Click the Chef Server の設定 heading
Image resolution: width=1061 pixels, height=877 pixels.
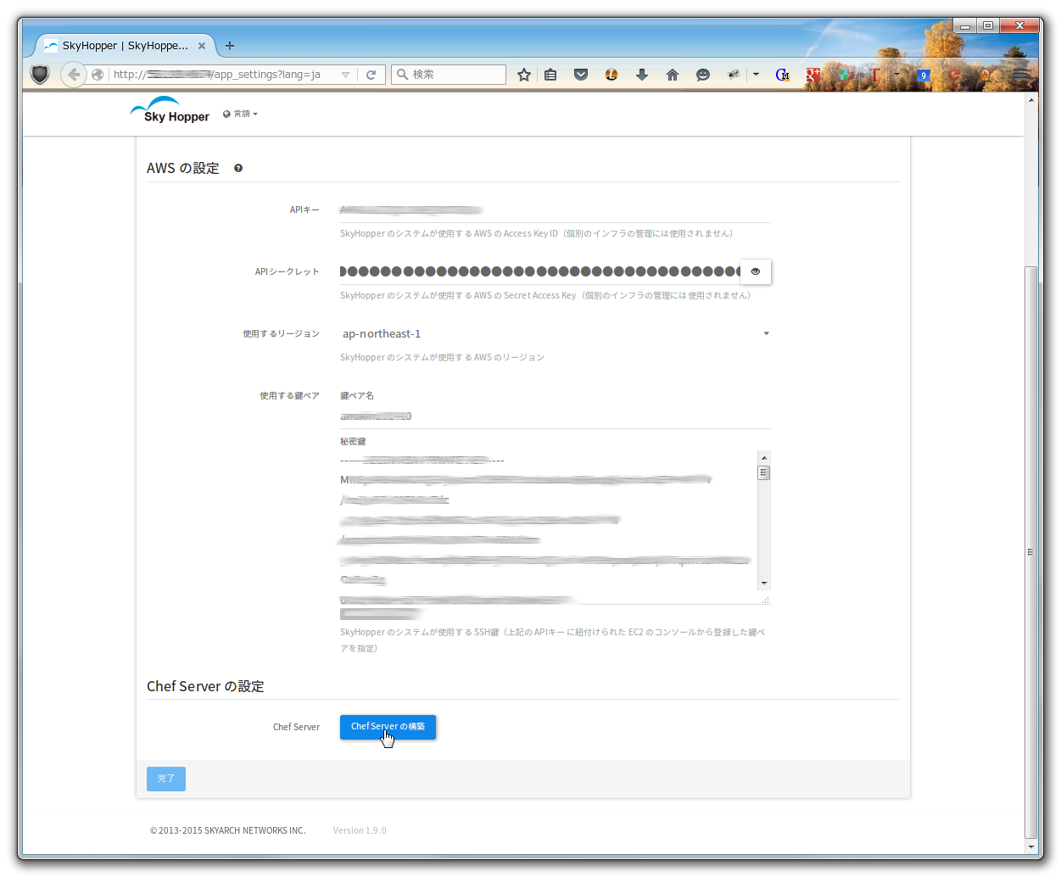(x=205, y=686)
